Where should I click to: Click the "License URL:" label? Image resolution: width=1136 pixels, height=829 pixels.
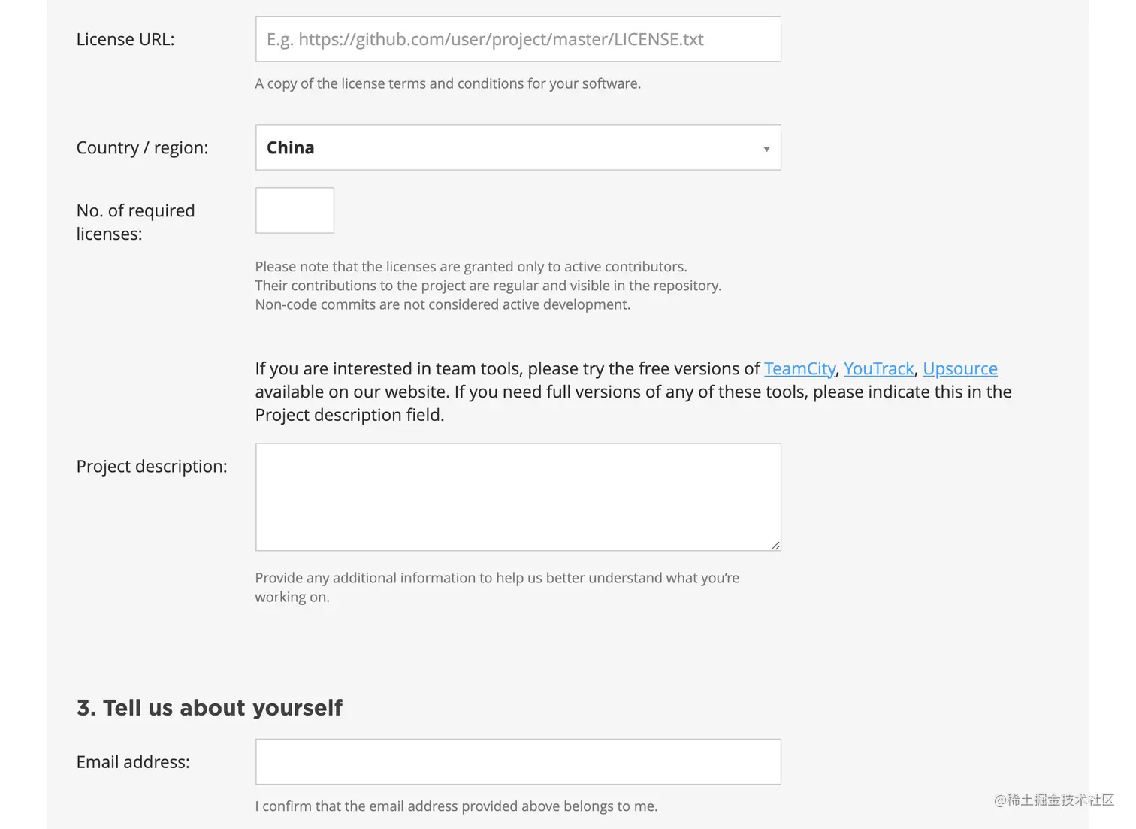coord(125,39)
